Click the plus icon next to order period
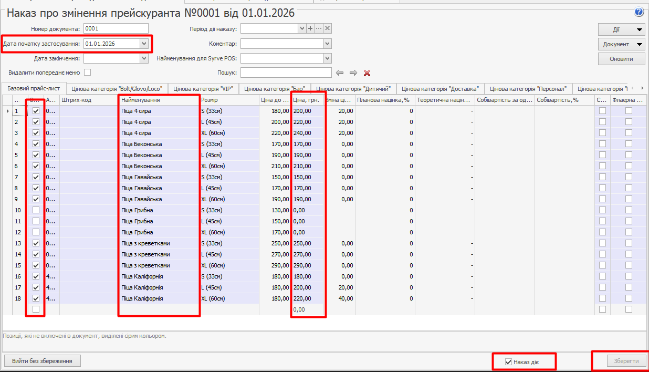Screen dimensions: 649x372 tap(310, 28)
